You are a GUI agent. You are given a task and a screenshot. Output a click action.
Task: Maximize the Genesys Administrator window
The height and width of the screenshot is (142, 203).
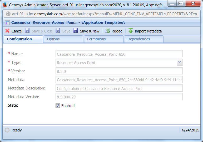pyautogui.click(x=181, y=3)
